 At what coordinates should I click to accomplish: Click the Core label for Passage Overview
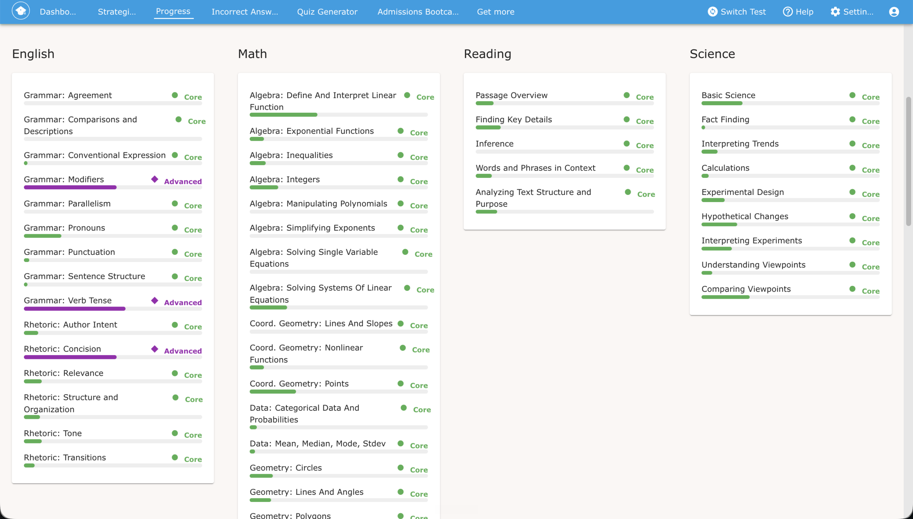645,97
